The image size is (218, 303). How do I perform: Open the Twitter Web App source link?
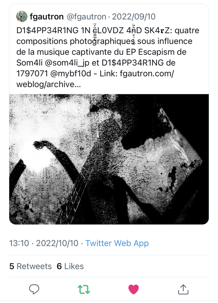(117, 243)
